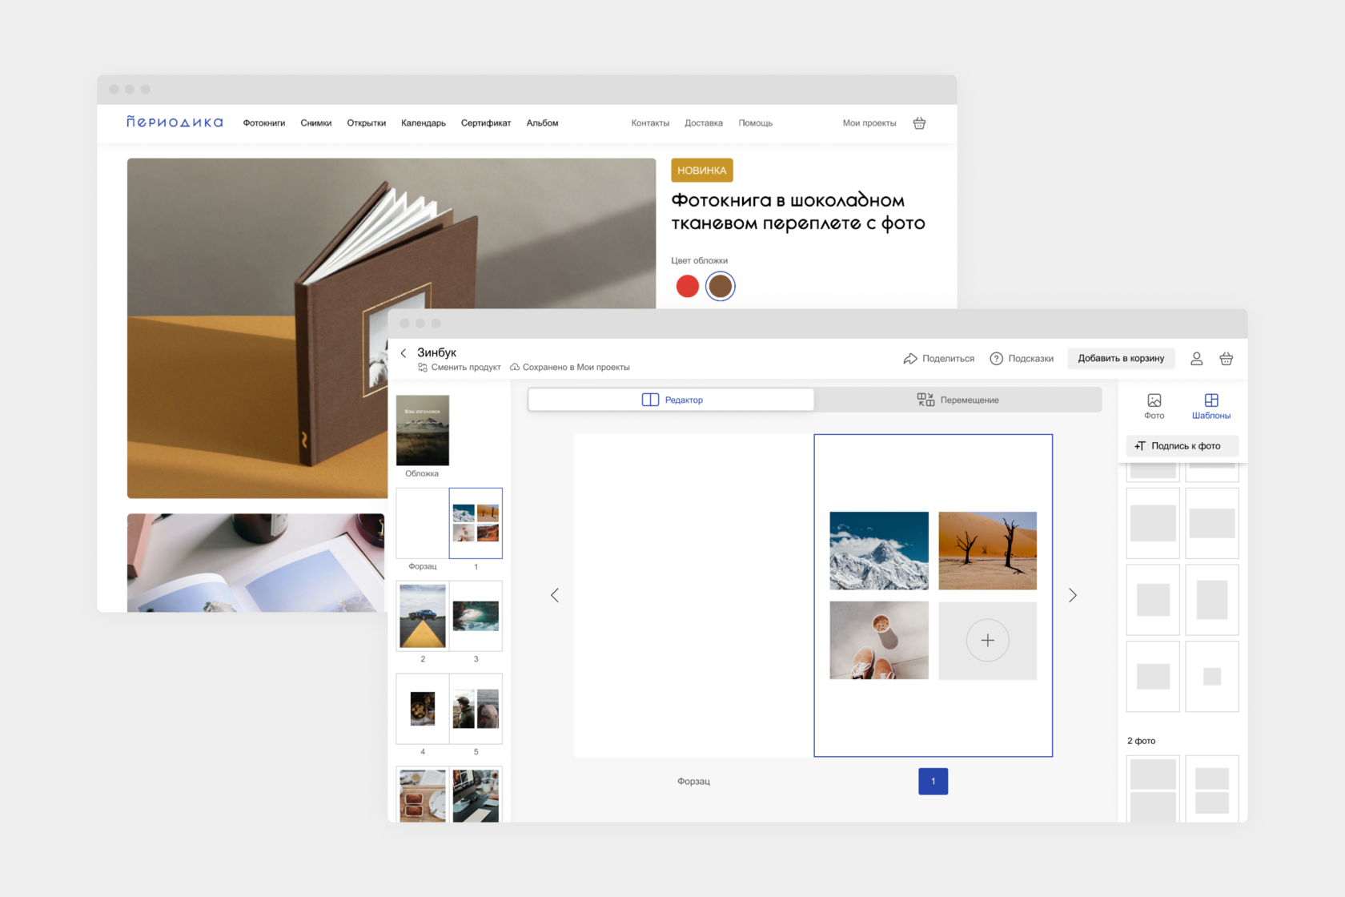Go to the next spread with right arrow

click(1073, 595)
